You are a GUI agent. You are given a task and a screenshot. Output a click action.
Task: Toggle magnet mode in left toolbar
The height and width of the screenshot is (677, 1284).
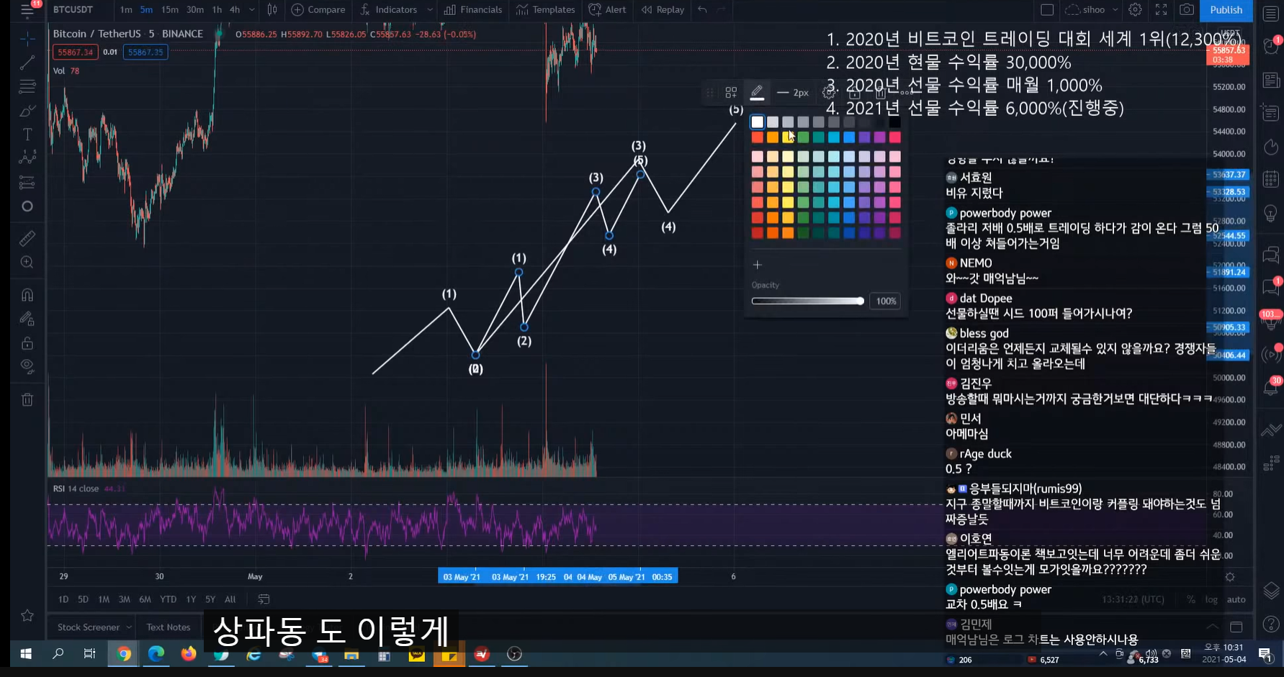(27, 295)
